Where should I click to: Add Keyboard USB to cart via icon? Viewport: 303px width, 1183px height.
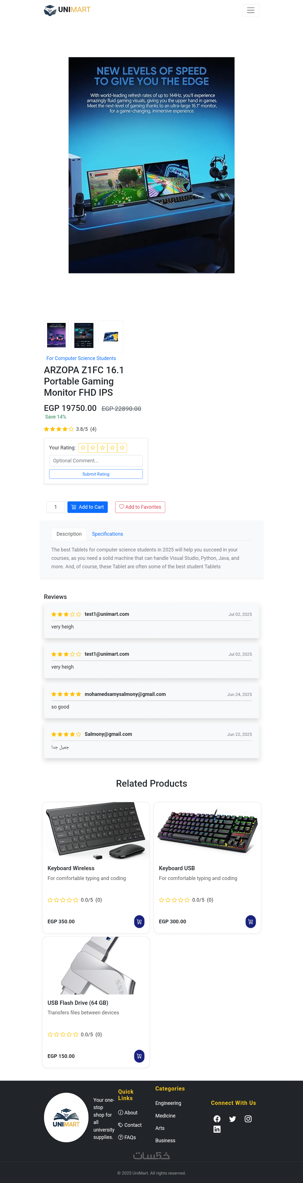click(x=250, y=921)
